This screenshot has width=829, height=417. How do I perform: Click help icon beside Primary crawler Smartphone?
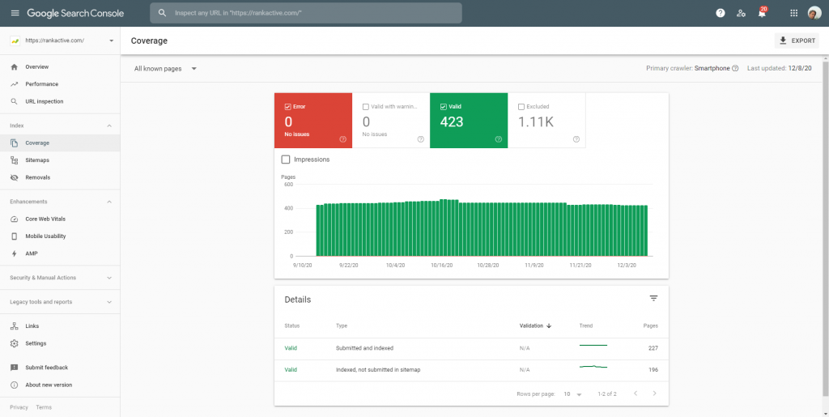(735, 68)
